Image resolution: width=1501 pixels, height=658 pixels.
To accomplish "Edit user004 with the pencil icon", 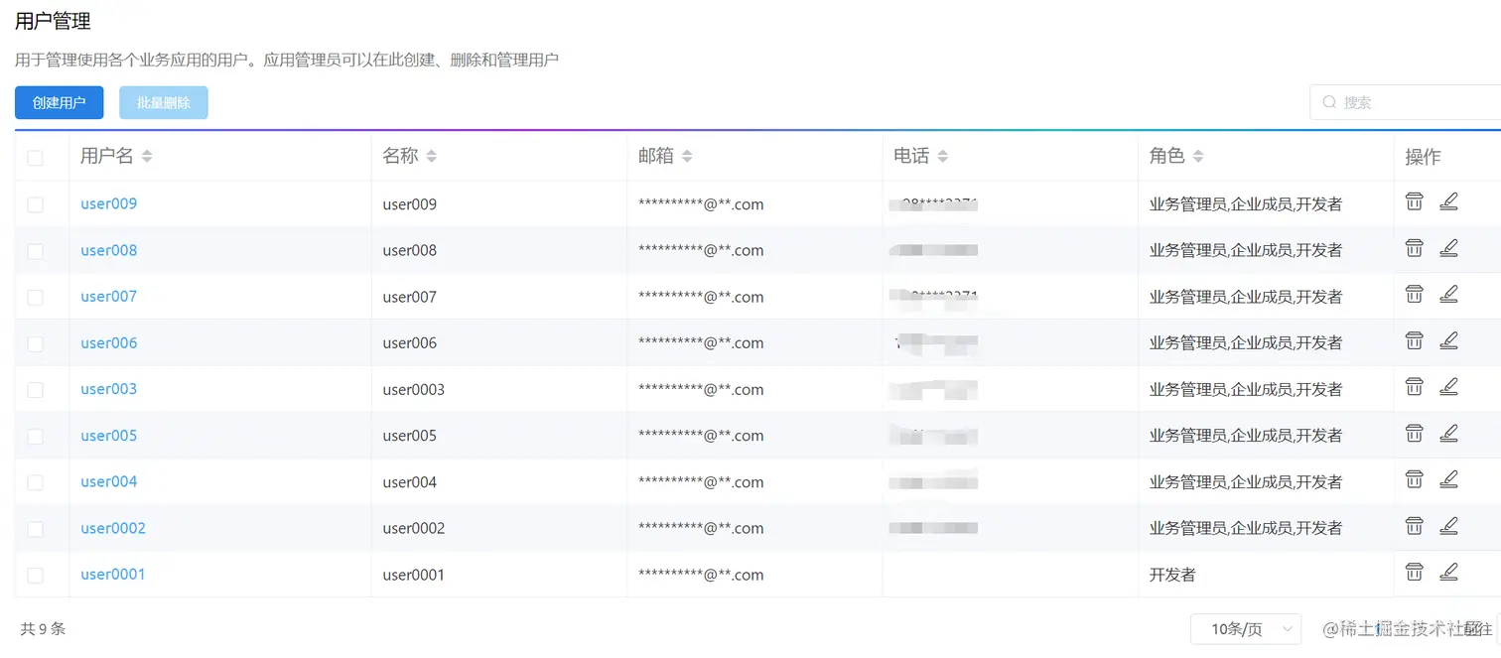I will [x=1448, y=479].
